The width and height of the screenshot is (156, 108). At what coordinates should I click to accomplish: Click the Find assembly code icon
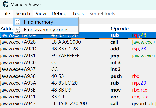point(18,30)
